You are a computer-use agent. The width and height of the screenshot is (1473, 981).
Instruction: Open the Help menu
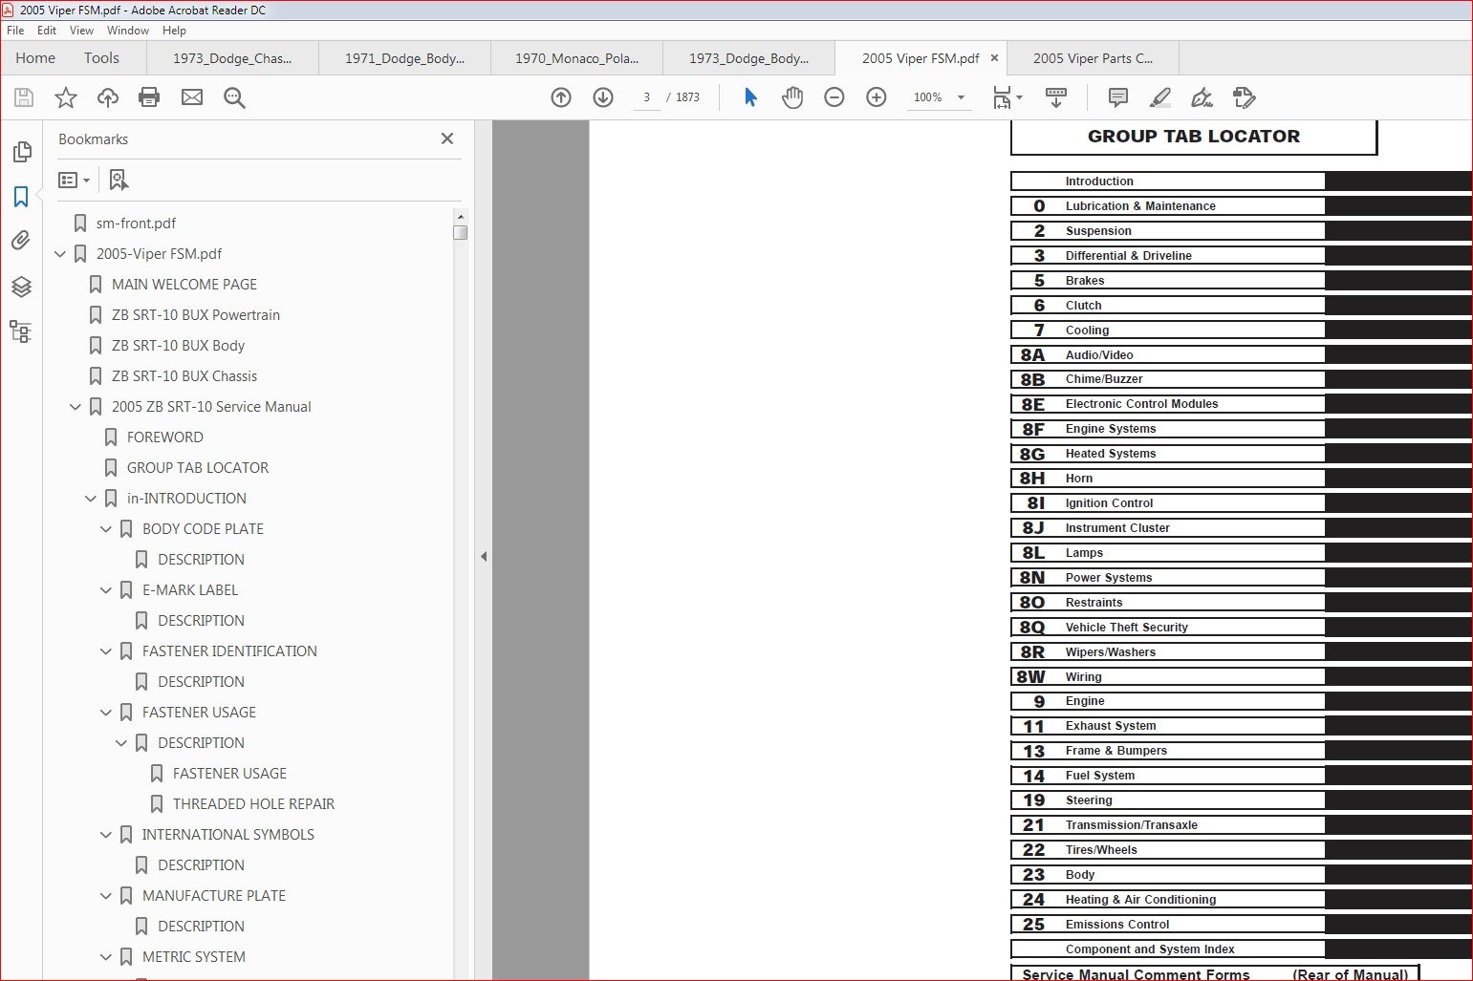click(174, 31)
